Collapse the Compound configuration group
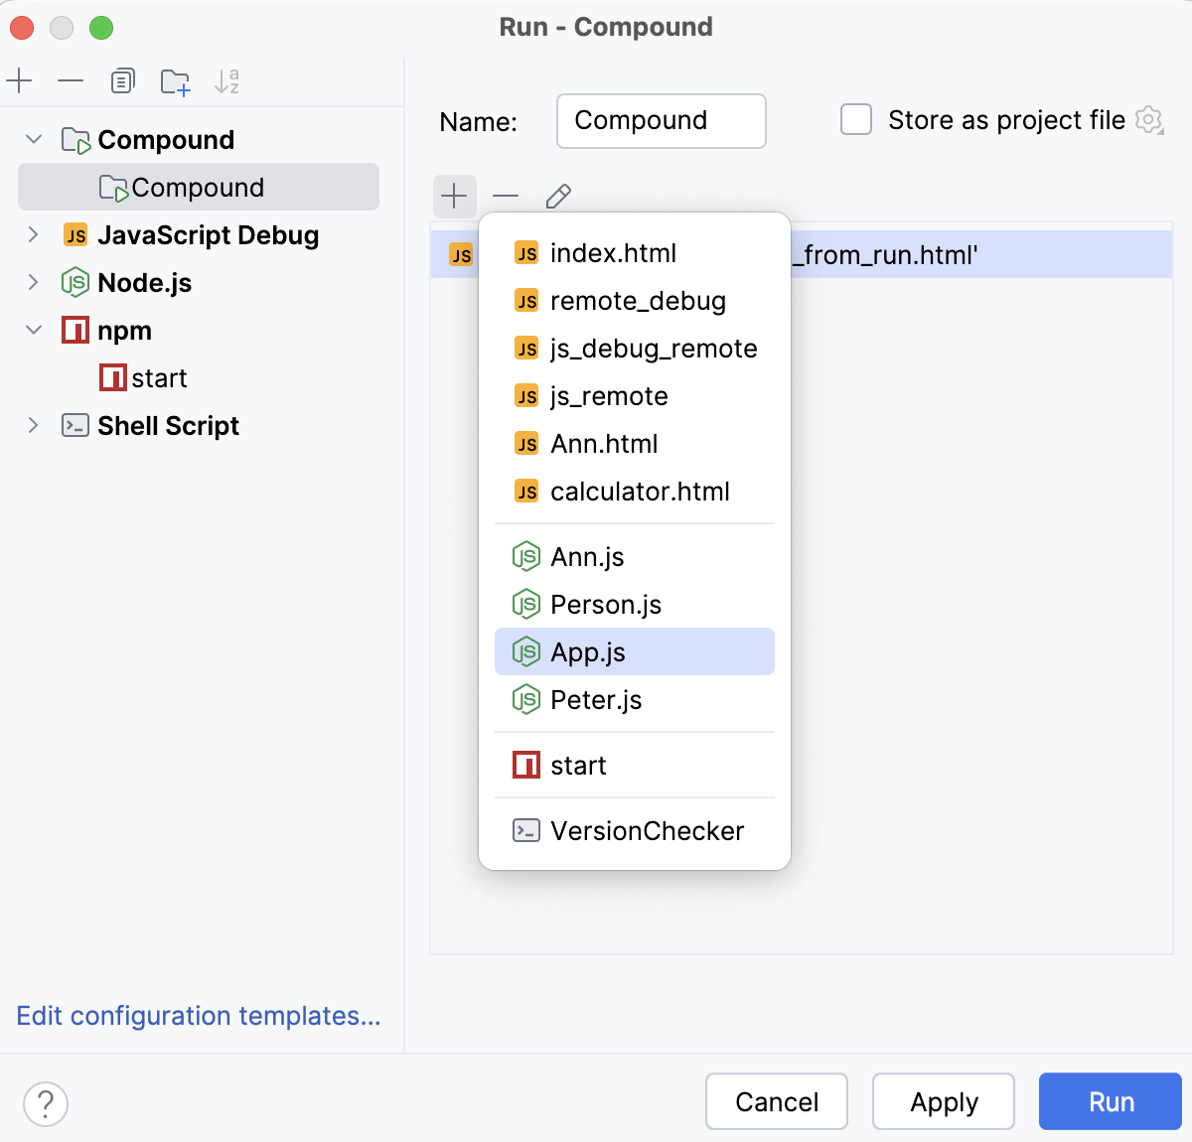 [x=34, y=139]
